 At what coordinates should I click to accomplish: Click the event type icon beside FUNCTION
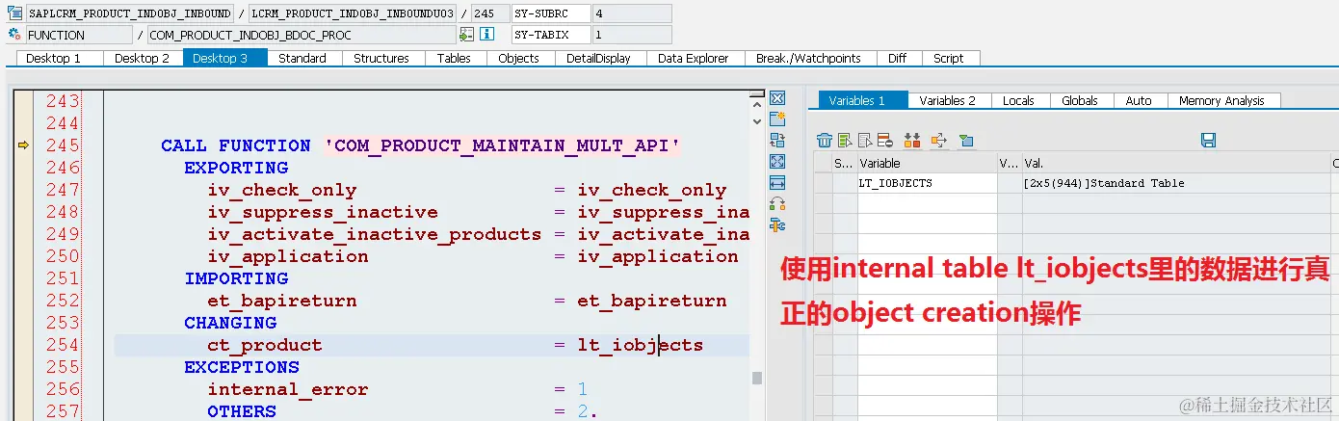pos(14,35)
